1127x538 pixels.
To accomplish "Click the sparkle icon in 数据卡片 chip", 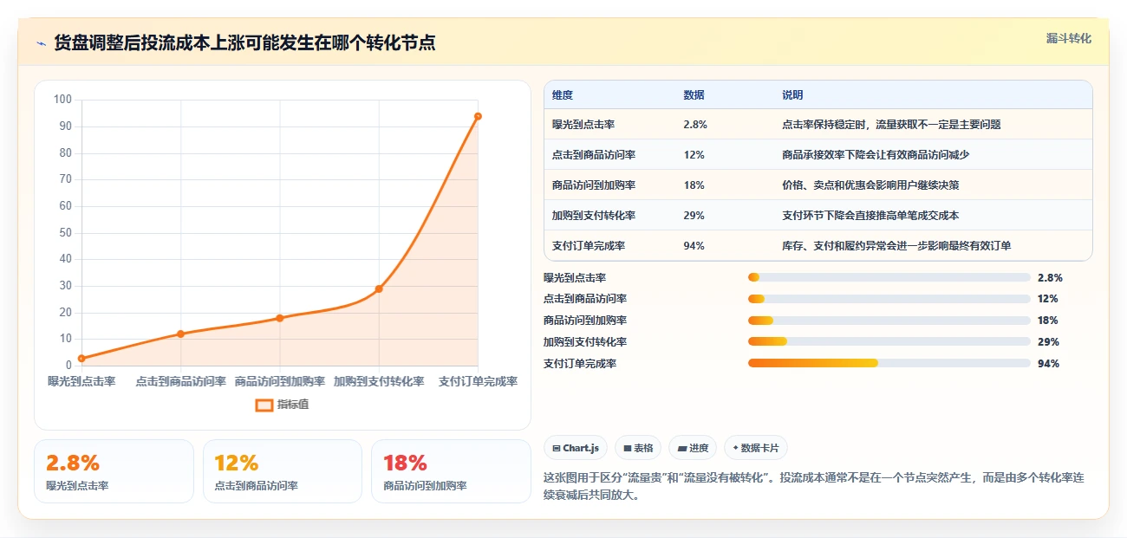I will point(735,448).
